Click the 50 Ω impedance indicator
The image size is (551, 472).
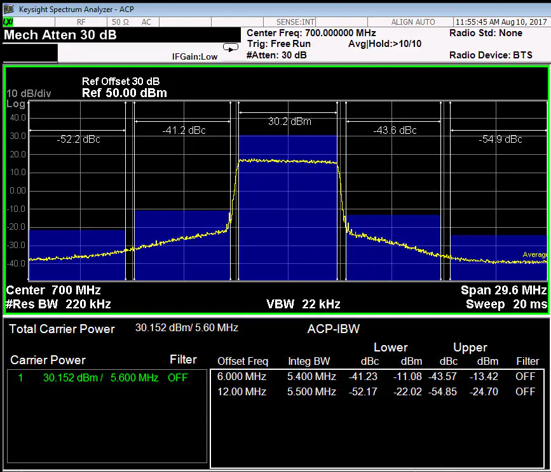pos(121,22)
